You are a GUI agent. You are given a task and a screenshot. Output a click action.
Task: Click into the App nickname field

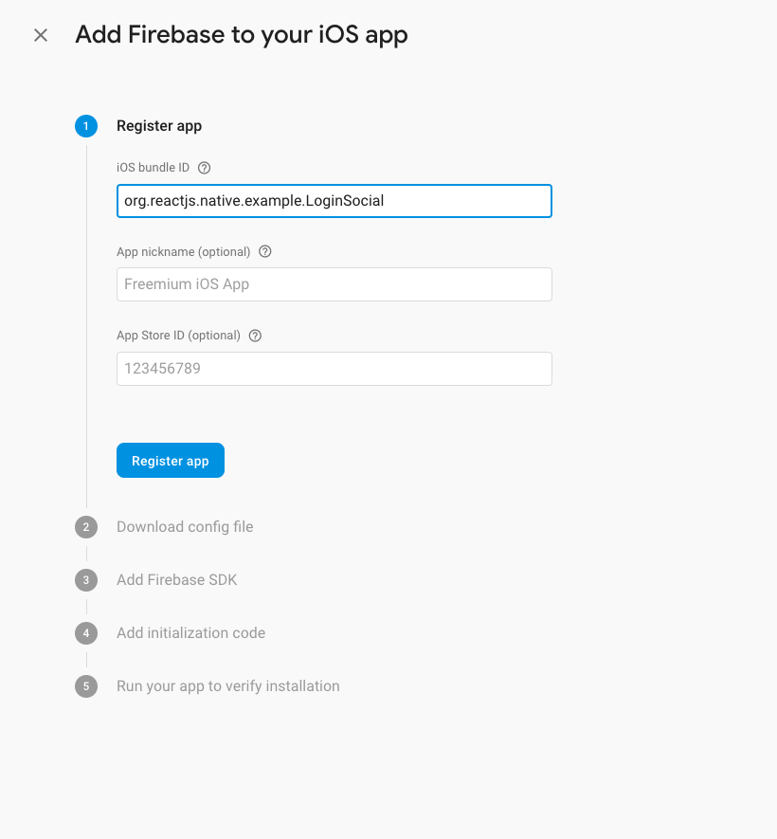[x=334, y=284]
